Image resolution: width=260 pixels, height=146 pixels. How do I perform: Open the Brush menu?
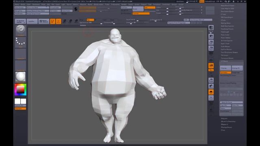pyautogui.click(x=23, y=4)
